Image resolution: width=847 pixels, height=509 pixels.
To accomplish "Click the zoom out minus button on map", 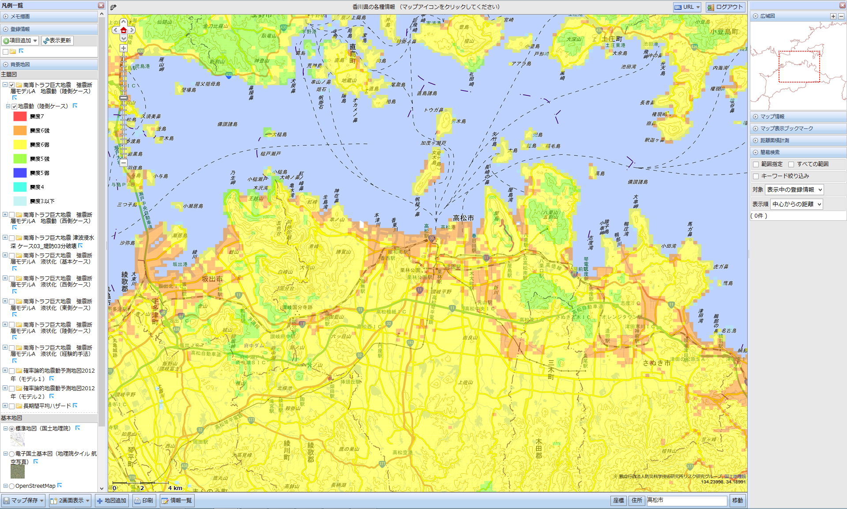I will [x=124, y=162].
